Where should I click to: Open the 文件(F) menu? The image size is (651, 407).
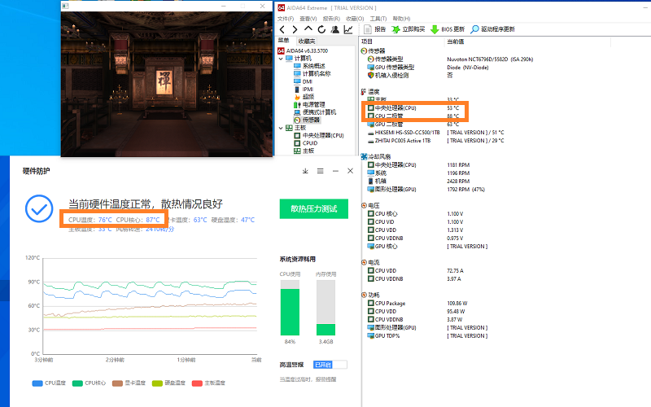point(286,19)
